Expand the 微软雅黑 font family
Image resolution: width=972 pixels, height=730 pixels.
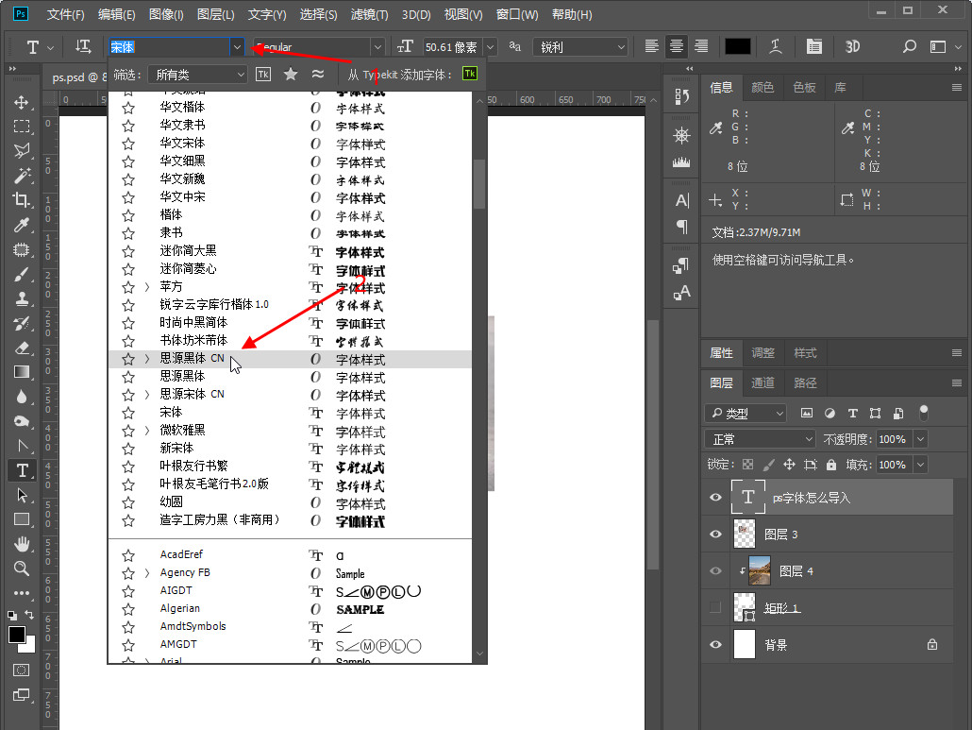click(x=147, y=431)
